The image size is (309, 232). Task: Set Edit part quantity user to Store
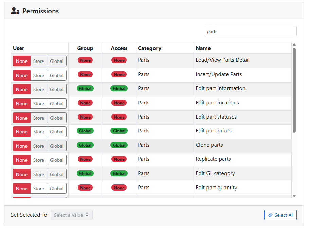39,189
